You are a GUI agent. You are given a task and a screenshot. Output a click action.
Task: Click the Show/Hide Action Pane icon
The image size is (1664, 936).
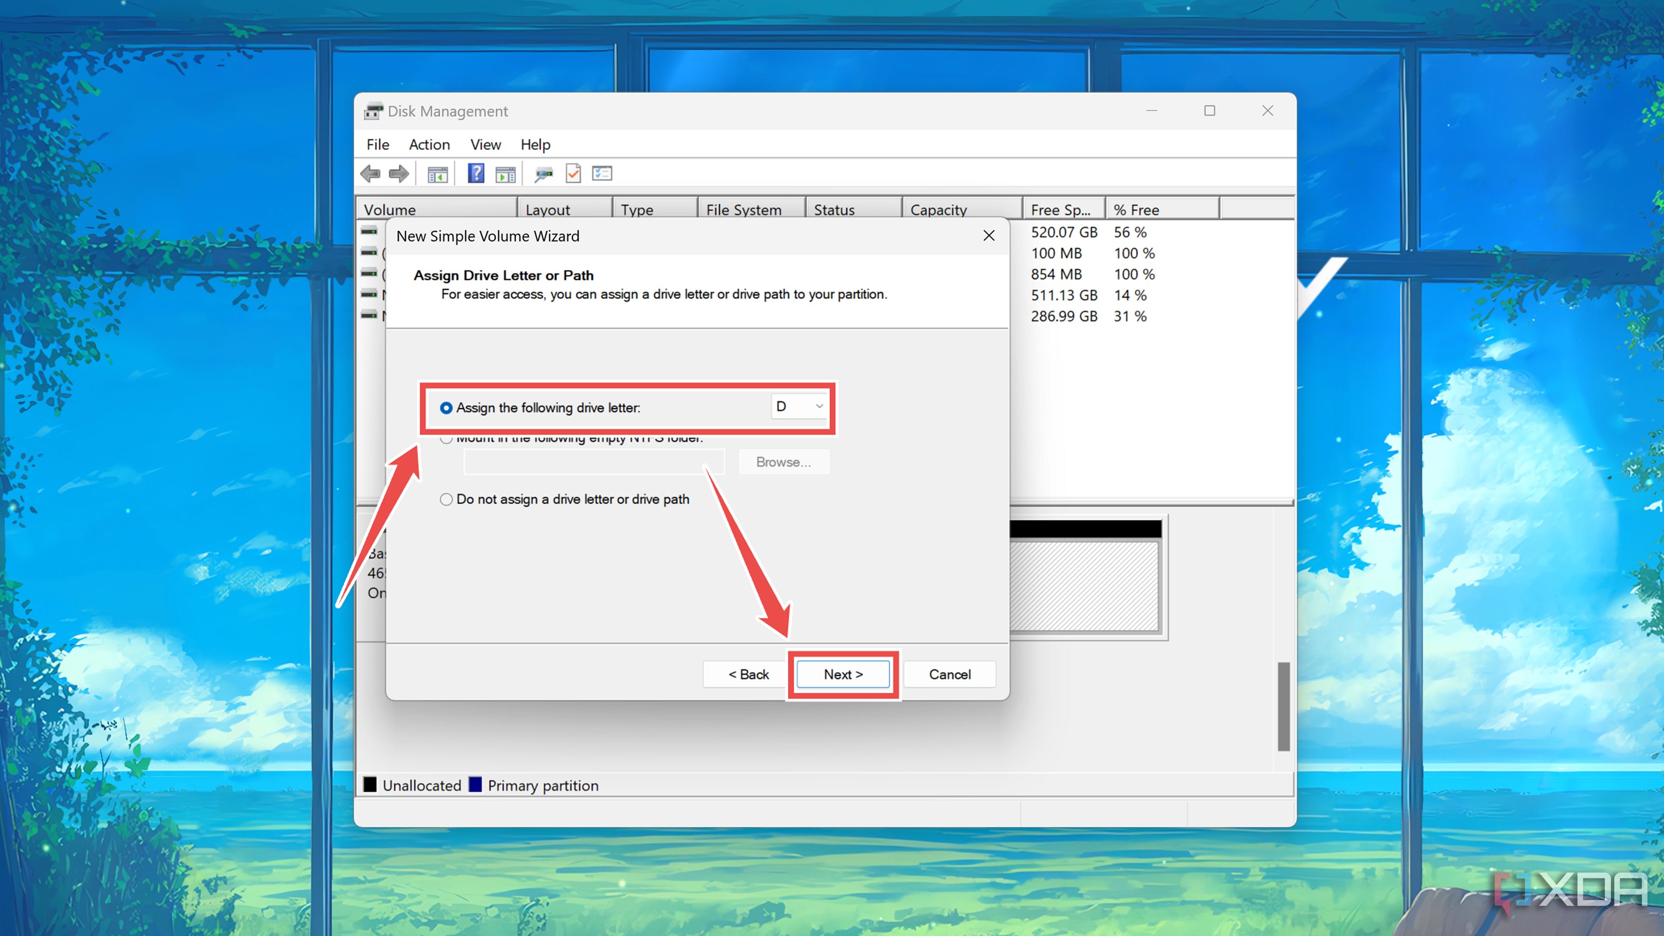point(505,174)
